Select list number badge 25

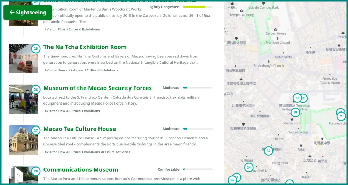(36, 49)
